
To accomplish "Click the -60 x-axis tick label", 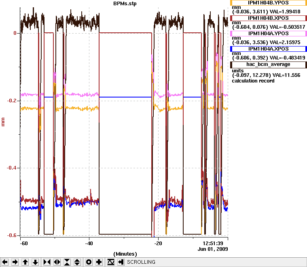I will point(24,244).
